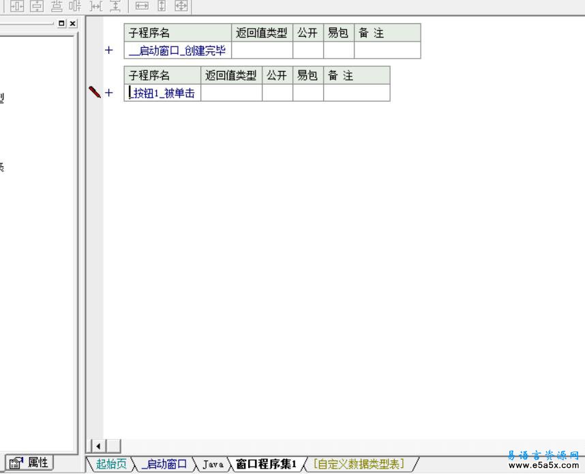Click 返回值类型 header of second table
This screenshot has height=474, width=585.
pyautogui.click(x=232, y=76)
